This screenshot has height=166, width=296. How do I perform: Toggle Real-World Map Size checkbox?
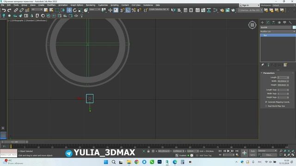click(266, 106)
